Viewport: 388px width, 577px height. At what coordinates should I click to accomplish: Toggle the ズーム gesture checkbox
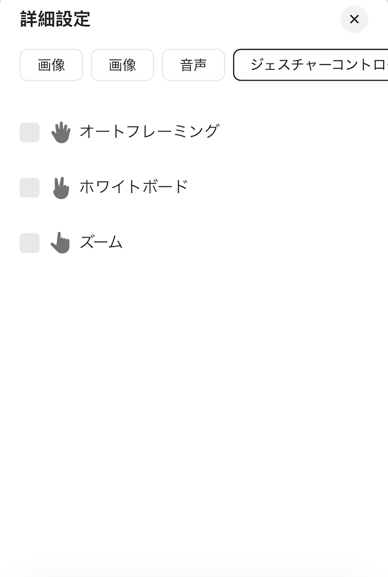point(29,243)
